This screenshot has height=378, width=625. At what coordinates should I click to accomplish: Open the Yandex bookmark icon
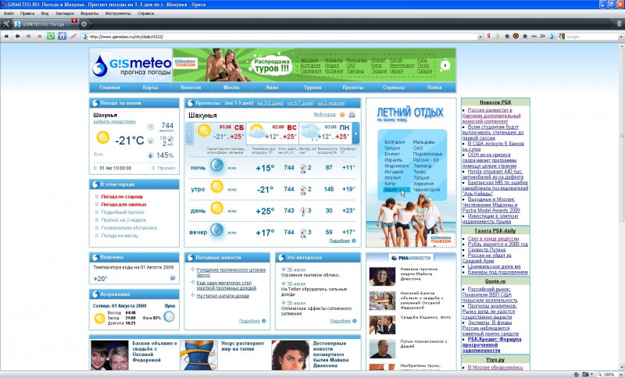[489, 36]
